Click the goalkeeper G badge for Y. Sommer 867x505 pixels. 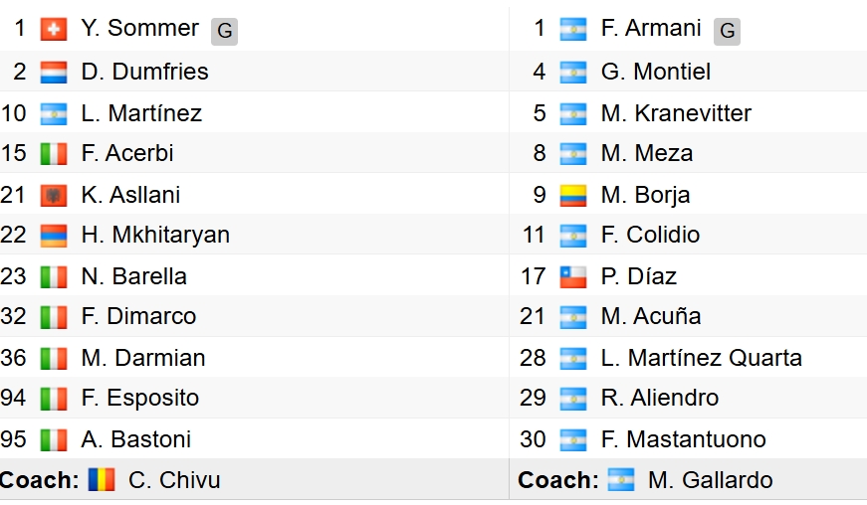(x=225, y=31)
